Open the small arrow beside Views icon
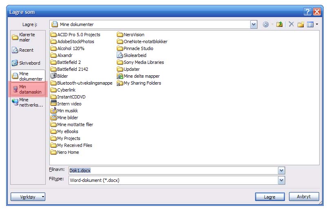The height and width of the screenshot is (212, 329). tap(317, 24)
